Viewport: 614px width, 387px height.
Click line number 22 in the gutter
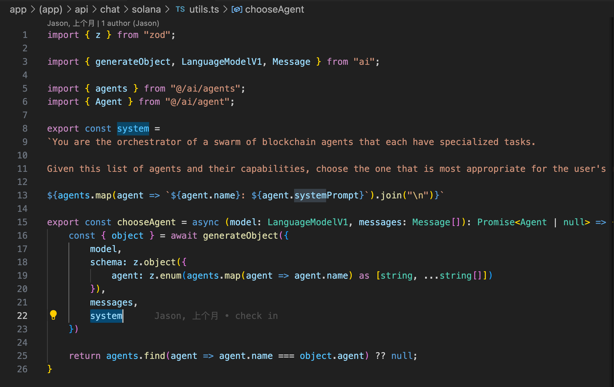coord(22,316)
